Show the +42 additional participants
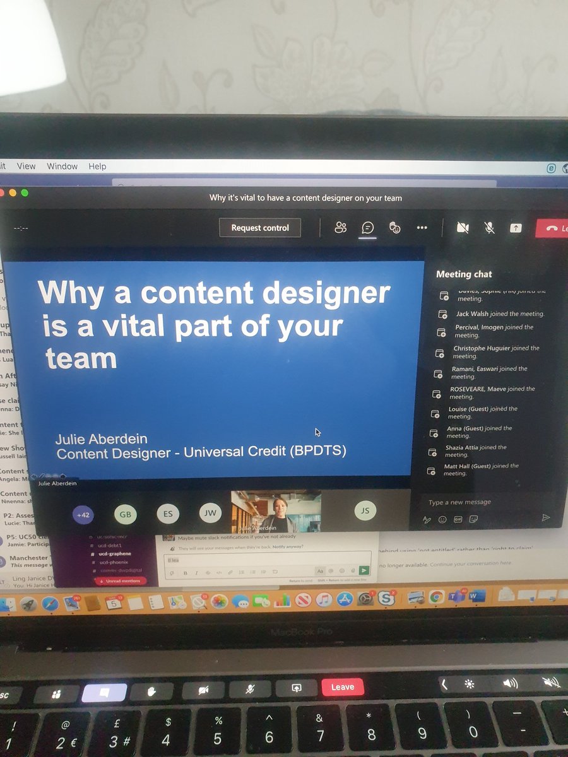Screen dimensions: 568x757 point(83,515)
